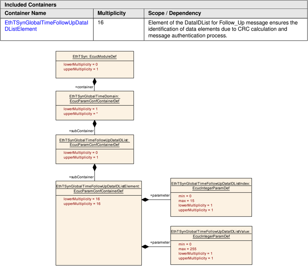Click "lowerMultiplicity = 1" in the DataIDListValue box

195,253
